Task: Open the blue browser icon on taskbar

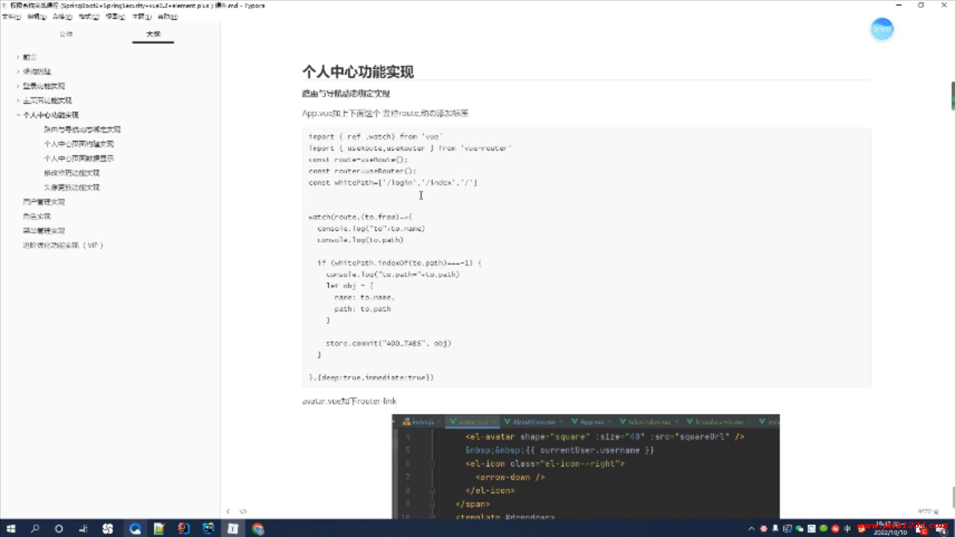Action: [135, 529]
